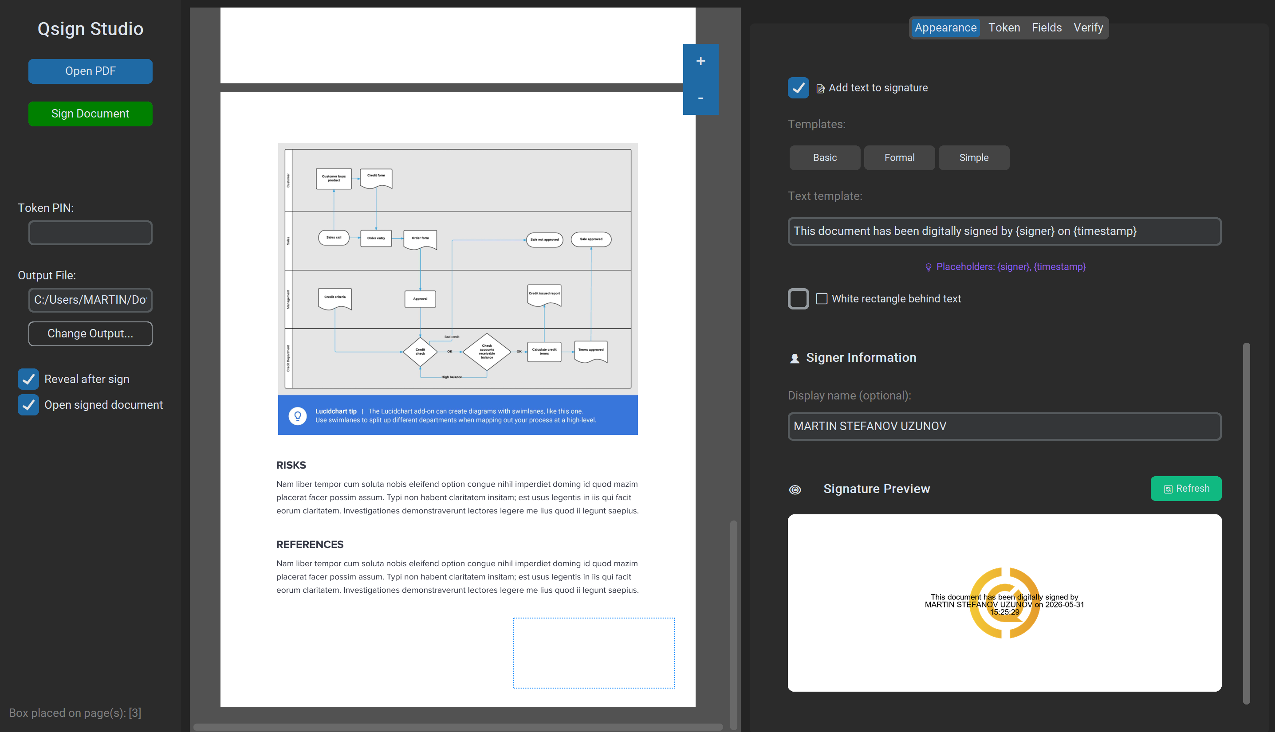Click the Display name input field

pyautogui.click(x=1004, y=427)
